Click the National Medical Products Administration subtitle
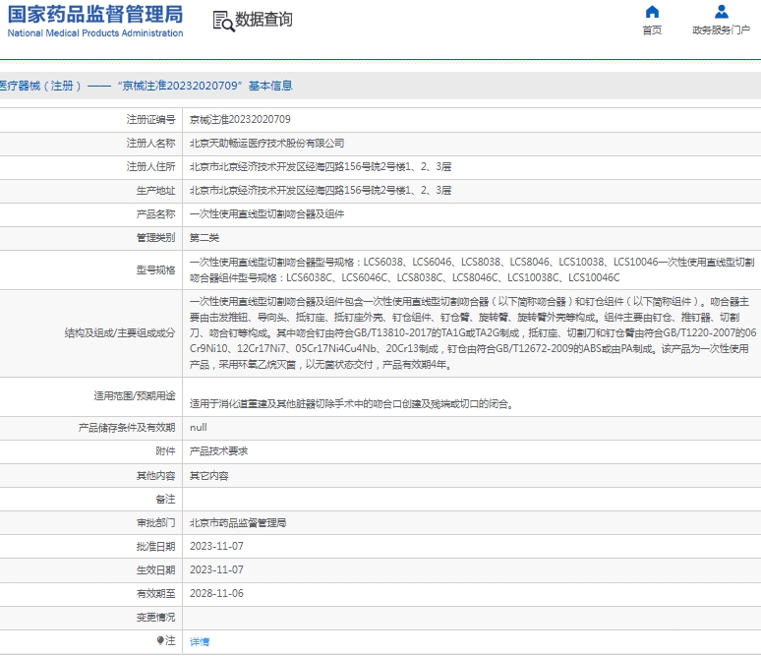Viewport: 761px width, 656px height. pyautogui.click(x=95, y=33)
